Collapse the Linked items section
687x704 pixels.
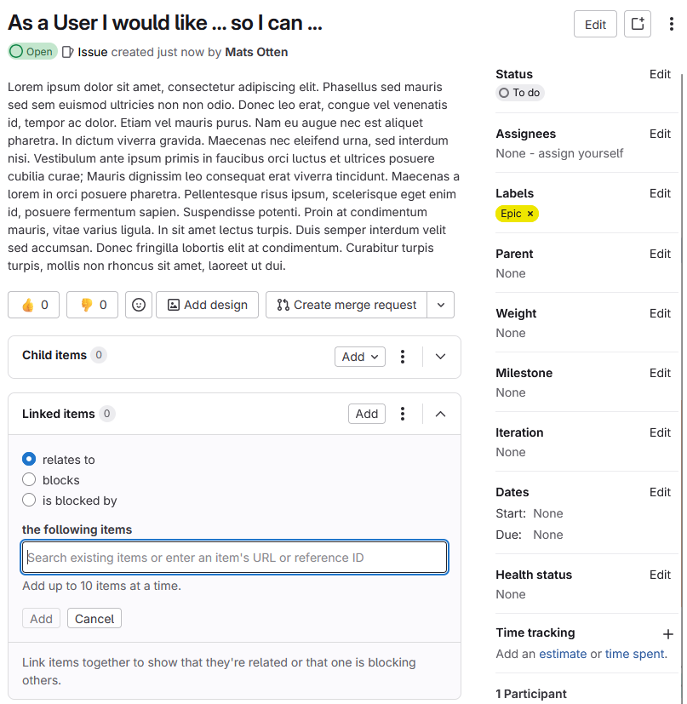(x=440, y=414)
